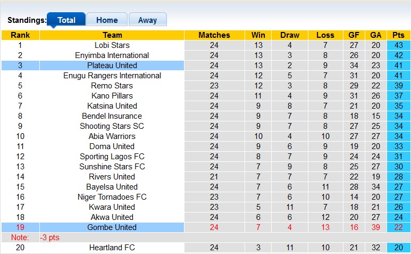411x254 pixels.
Task: Switch to the Total standings tab
Action: tap(66, 20)
